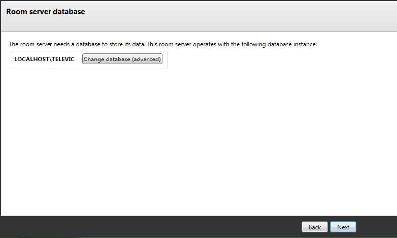This screenshot has height=238, width=397.
Task: Click the space between instance name and button
Action: click(78, 59)
